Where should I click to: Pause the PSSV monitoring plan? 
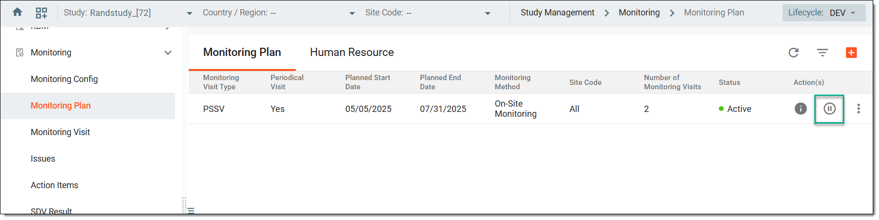(x=830, y=109)
